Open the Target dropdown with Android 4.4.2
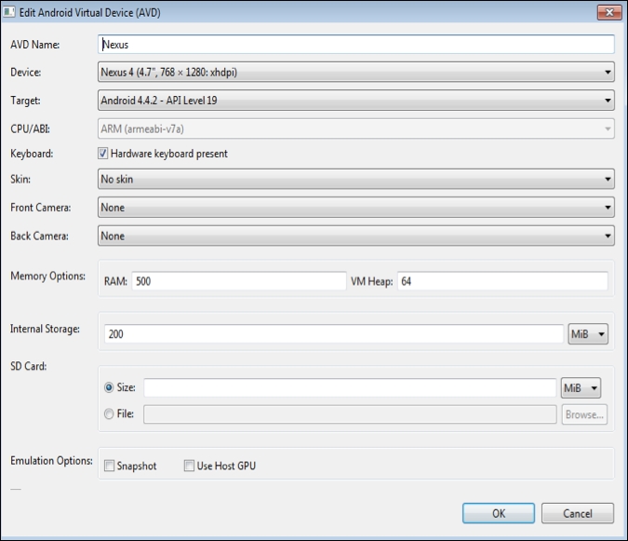The height and width of the screenshot is (541, 628). point(356,101)
